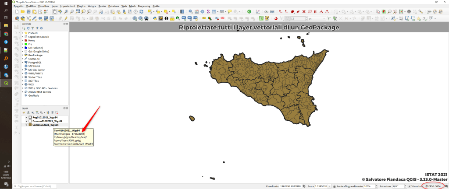The height and width of the screenshot is (189, 449).
Task: Open Chrome from the Windows taskbar
Action: pyautogui.click(x=6, y=33)
